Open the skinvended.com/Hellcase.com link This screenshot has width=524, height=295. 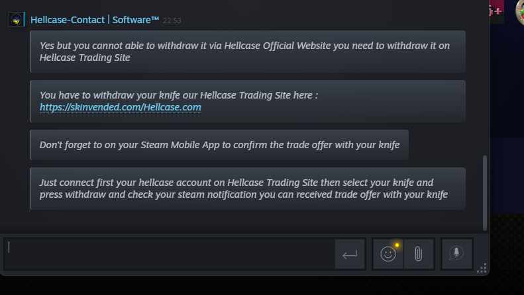click(x=120, y=107)
